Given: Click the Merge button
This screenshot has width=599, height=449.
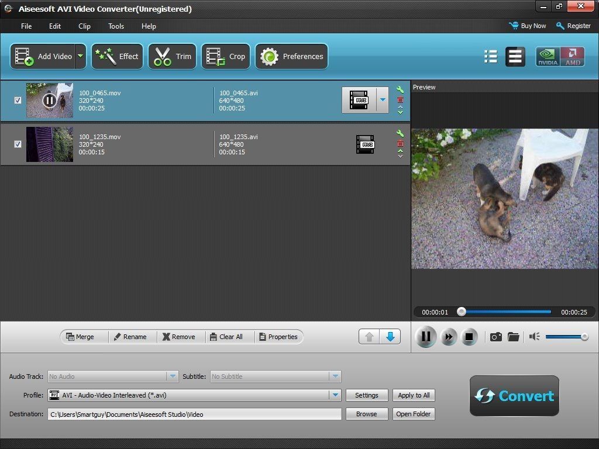Looking at the screenshot, I should tap(80, 337).
